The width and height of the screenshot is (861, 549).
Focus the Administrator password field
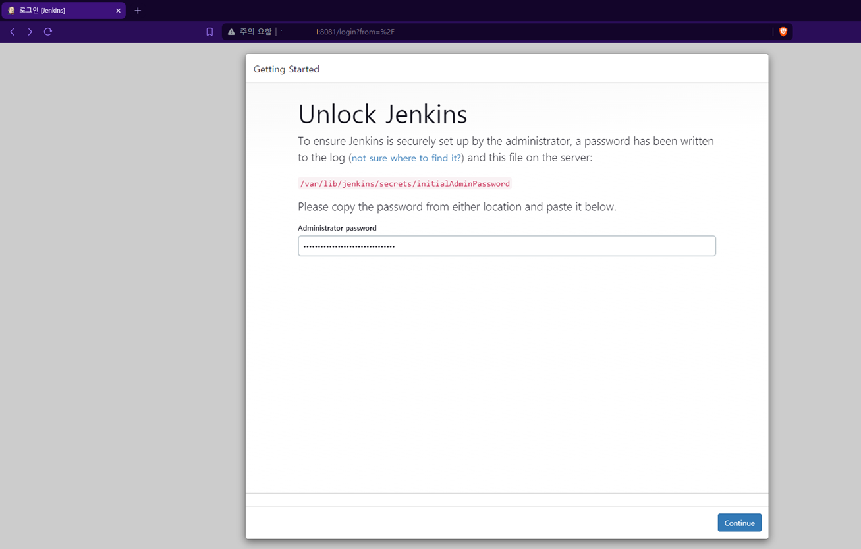[507, 246]
